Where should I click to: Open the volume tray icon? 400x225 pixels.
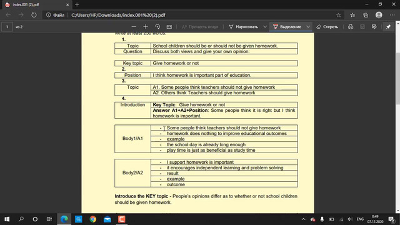(350, 219)
